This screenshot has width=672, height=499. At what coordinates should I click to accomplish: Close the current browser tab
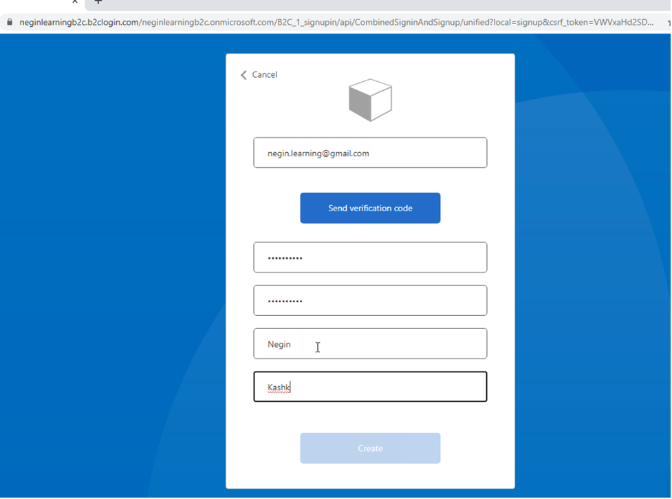click(x=75, y=2)
